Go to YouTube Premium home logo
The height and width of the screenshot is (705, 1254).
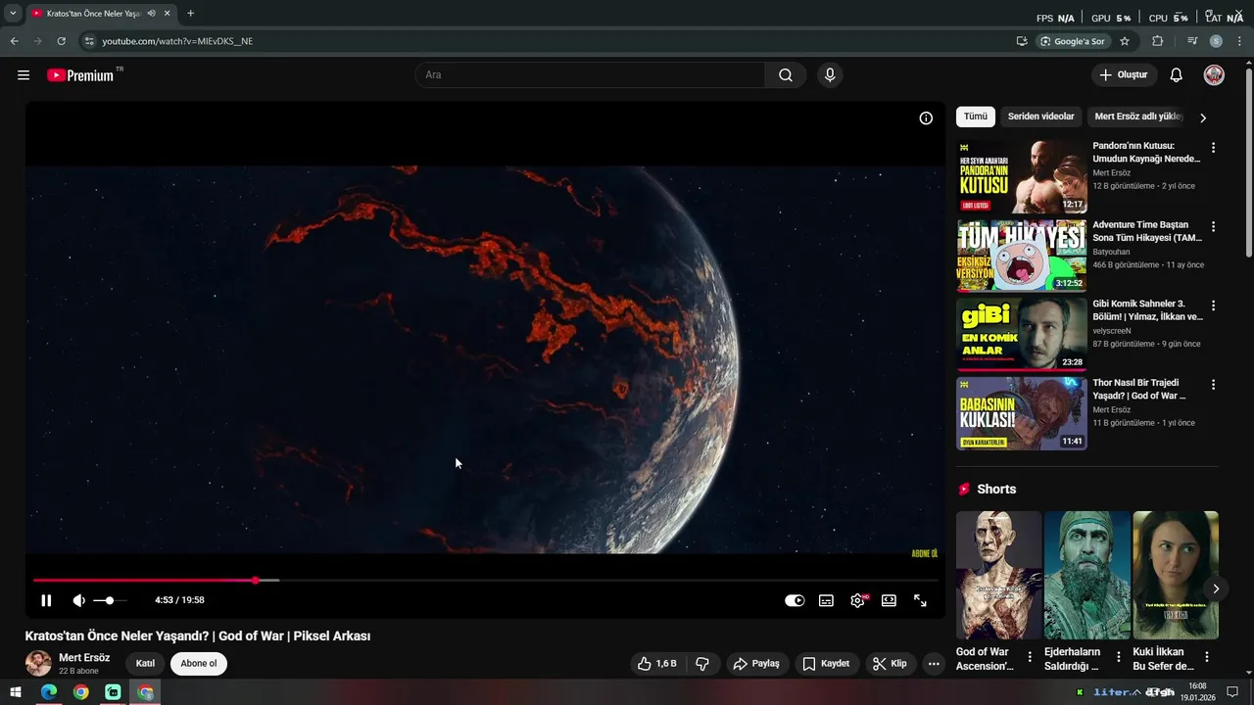click(80, 75)
